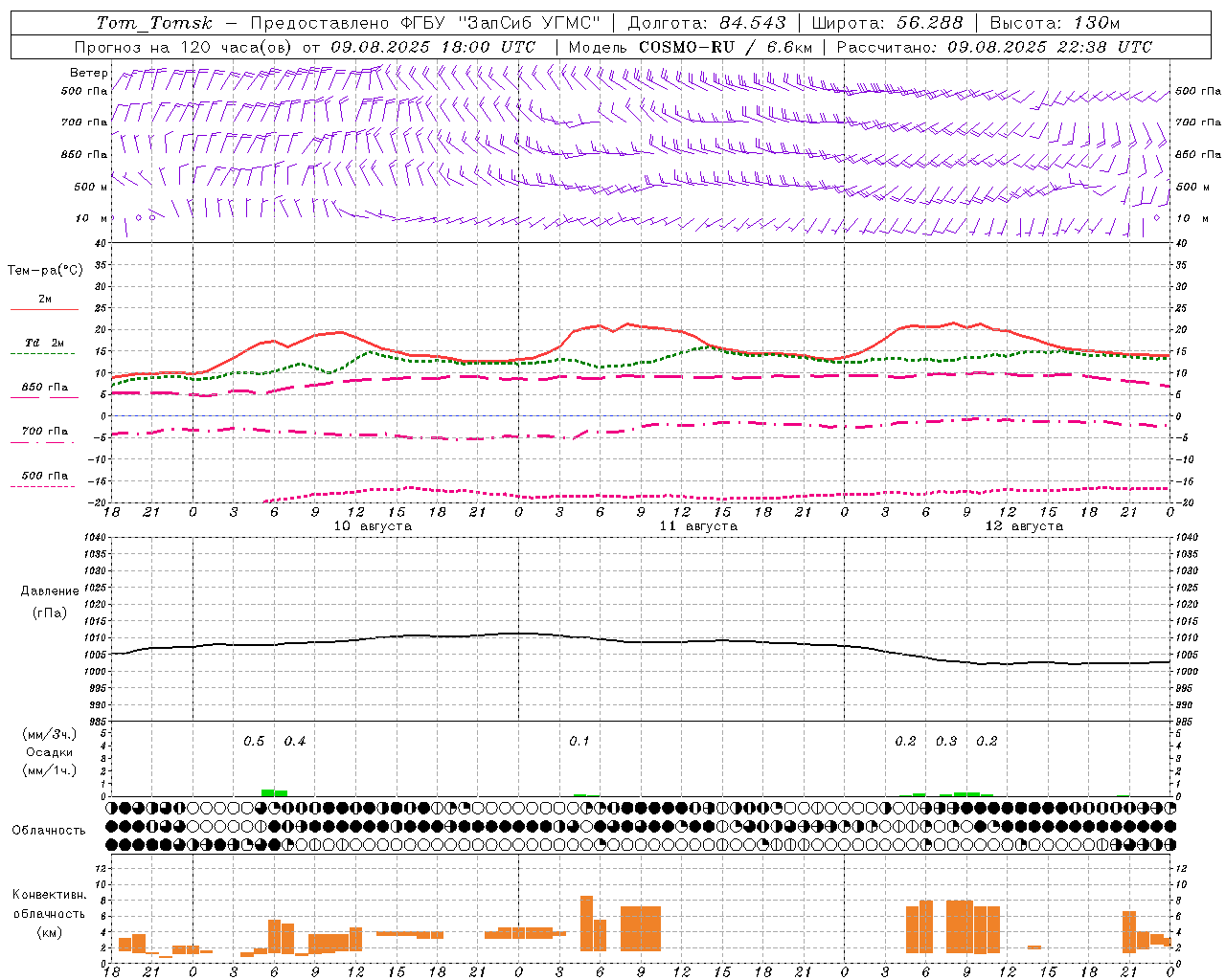
Task: Click the "700 гПа" temperature legend entry
Action: pos(44,432)
